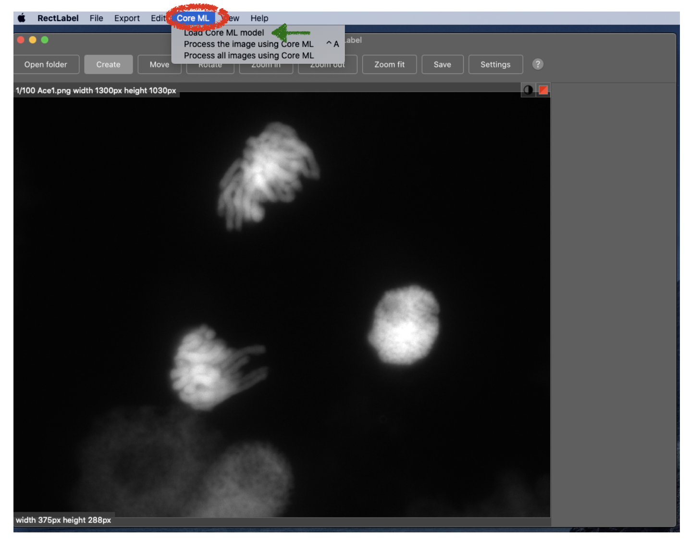
Task: Select Process all images using Core ML
Action: [248, 56]
